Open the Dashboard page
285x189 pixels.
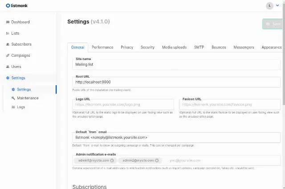pos(20,22)
